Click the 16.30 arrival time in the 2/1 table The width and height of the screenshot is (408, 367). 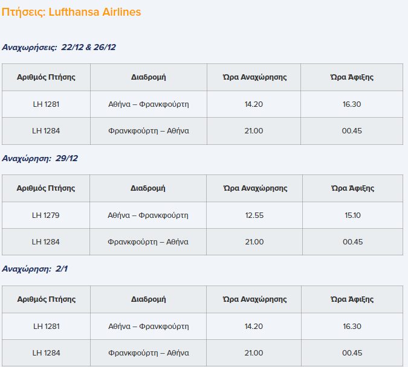pos(352,326)
